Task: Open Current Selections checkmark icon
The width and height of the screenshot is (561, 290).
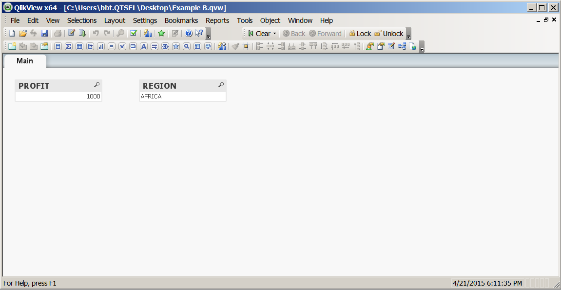Action: (134, 33)
